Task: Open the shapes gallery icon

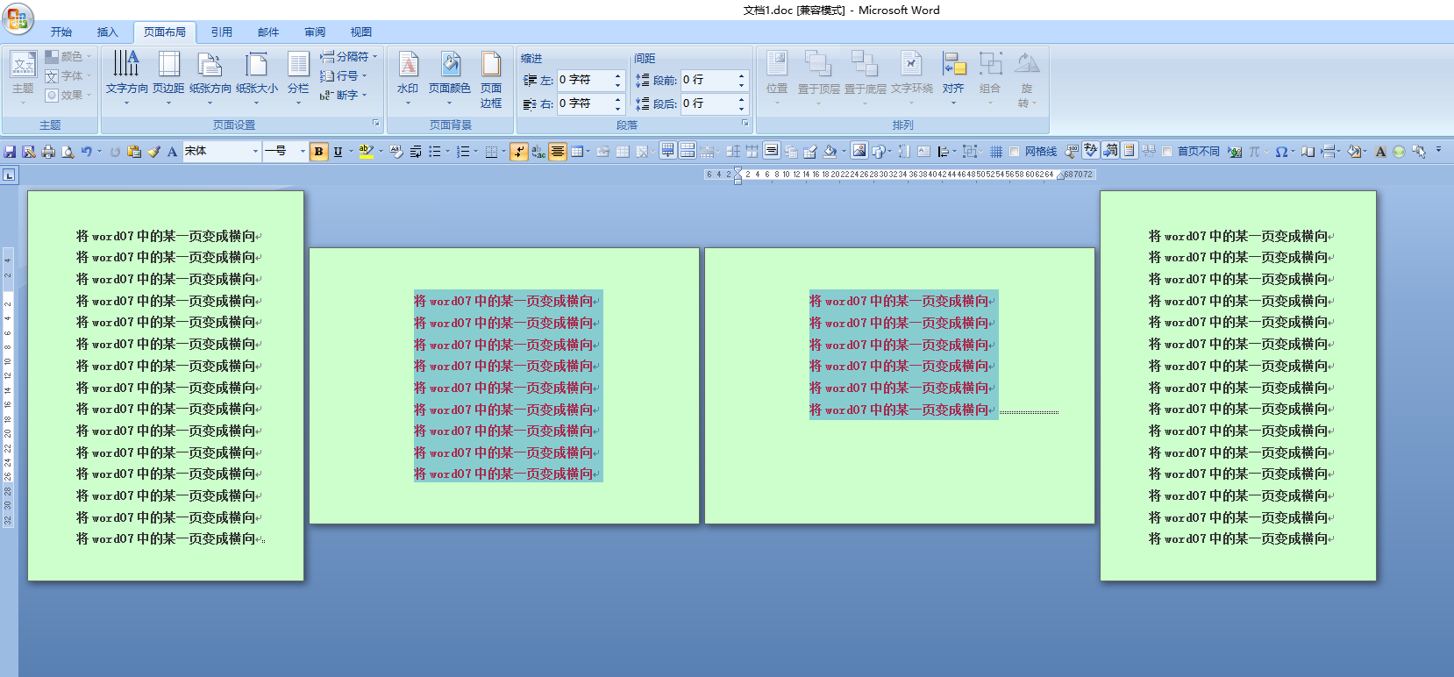Action: [877, 152]
